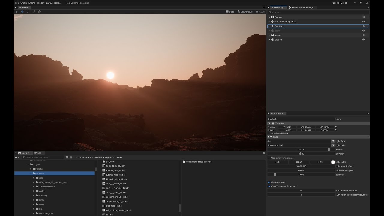The height and width of the screenshot is (216, 384).
Task: Navigate back in Content browser
Action: point(67,157)
